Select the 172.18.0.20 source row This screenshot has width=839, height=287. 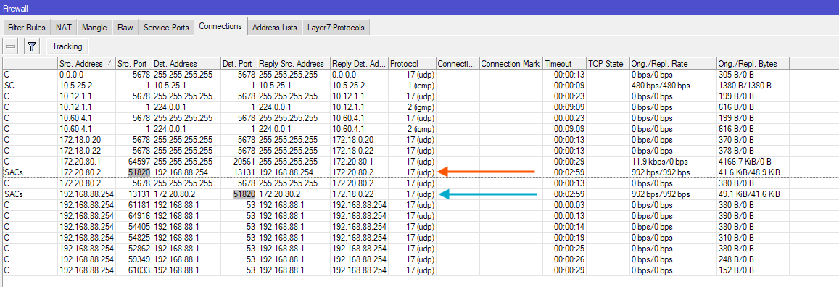396,139
